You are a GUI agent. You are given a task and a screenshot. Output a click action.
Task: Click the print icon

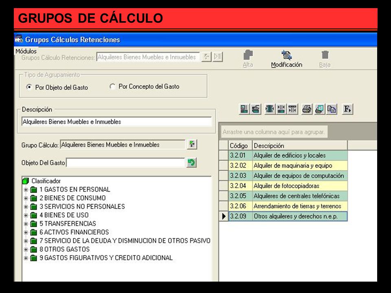(307, 109)
